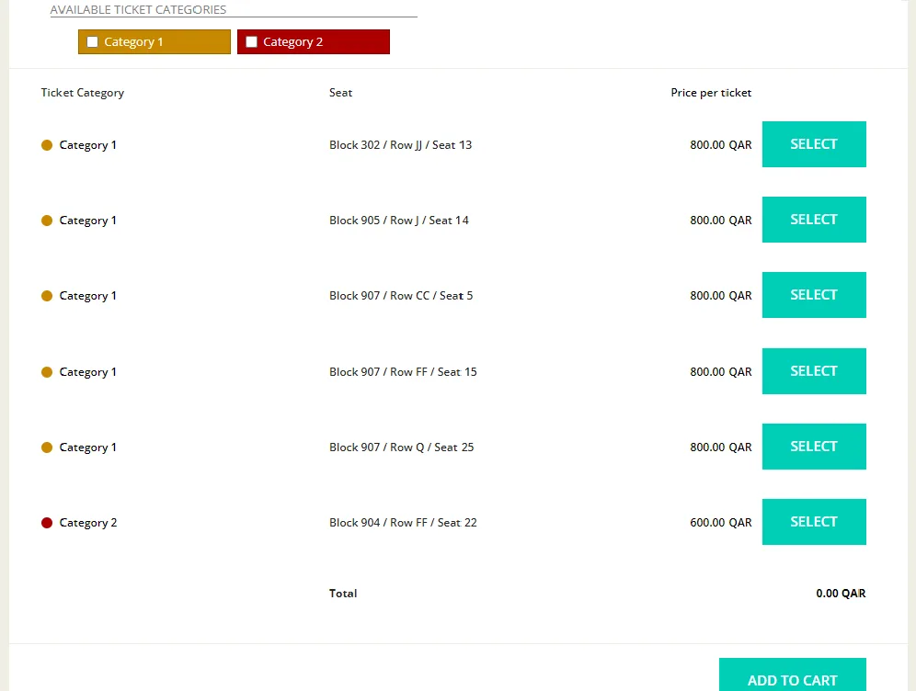Select Block 905 Row J Seat 14 ticket
916x691 pixels.
pyautogui.click(x=814, y=220)
